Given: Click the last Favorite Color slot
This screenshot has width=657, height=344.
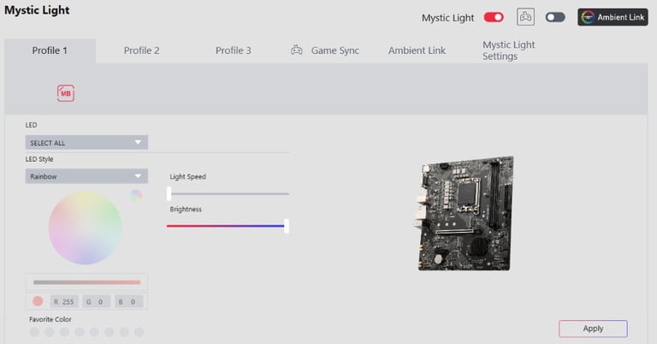Looking at the screenshot, I should 139,332.
